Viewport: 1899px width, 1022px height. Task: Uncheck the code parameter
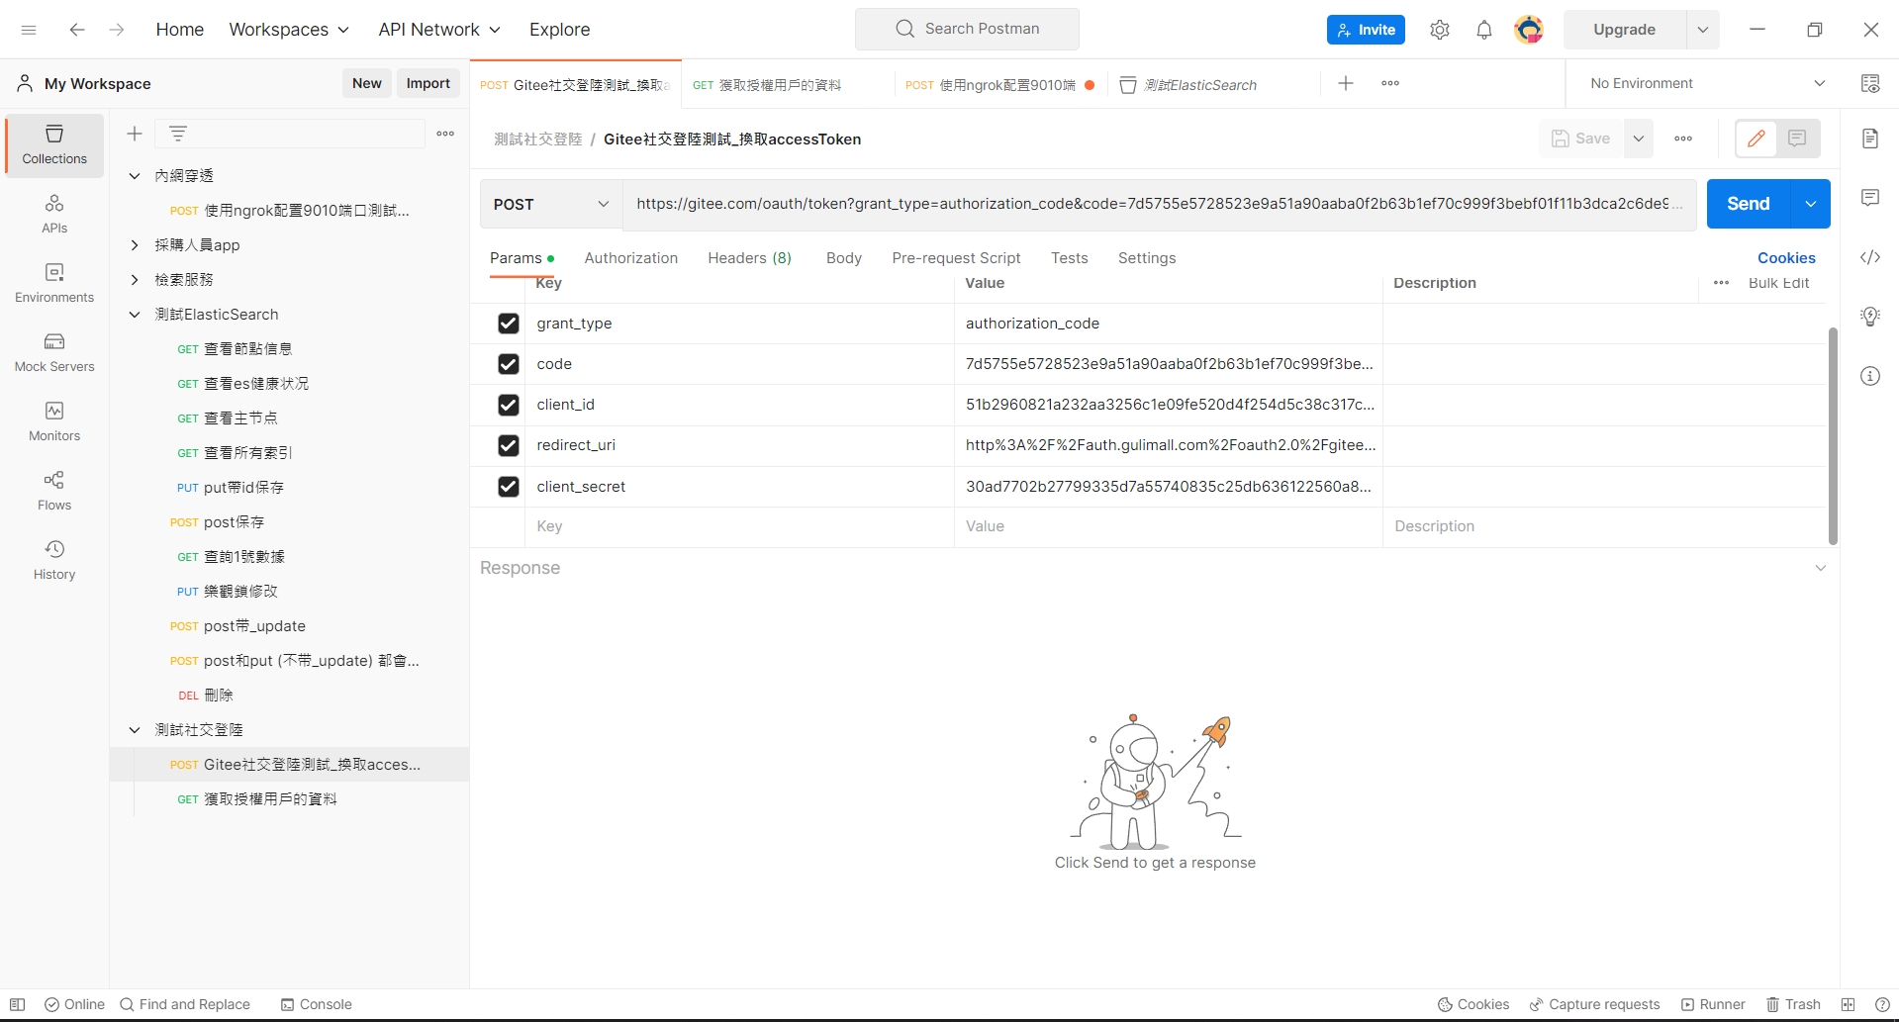coord(509,364)
